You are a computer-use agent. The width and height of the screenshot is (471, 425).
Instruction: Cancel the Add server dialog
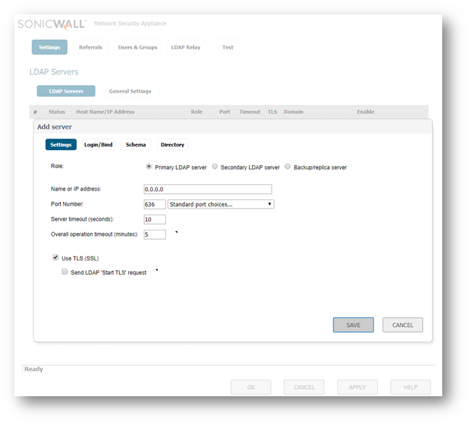[x=402, y=325]
